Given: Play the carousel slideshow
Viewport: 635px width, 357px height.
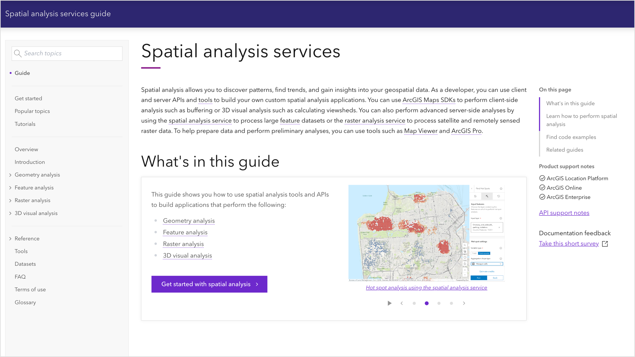Looking at the screenshot, I should pyautogui.click(x=389, y=303).
